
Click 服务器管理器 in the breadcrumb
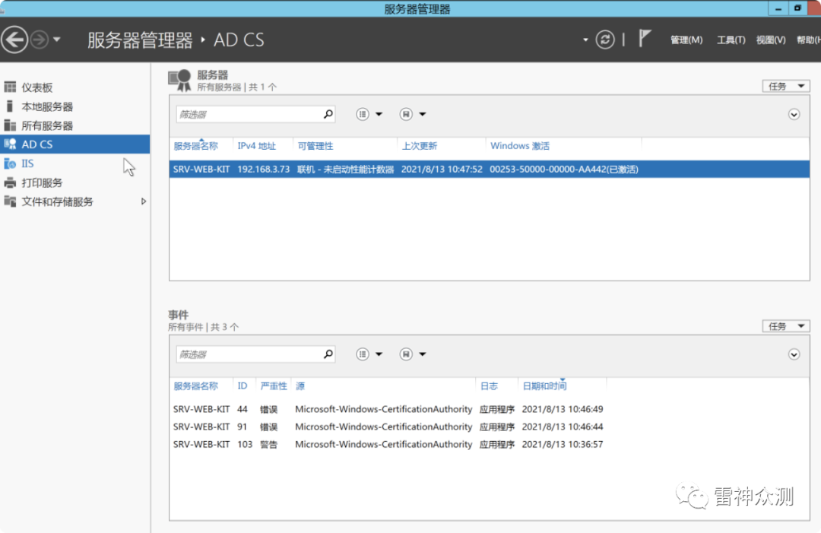(x=140, y=40)
